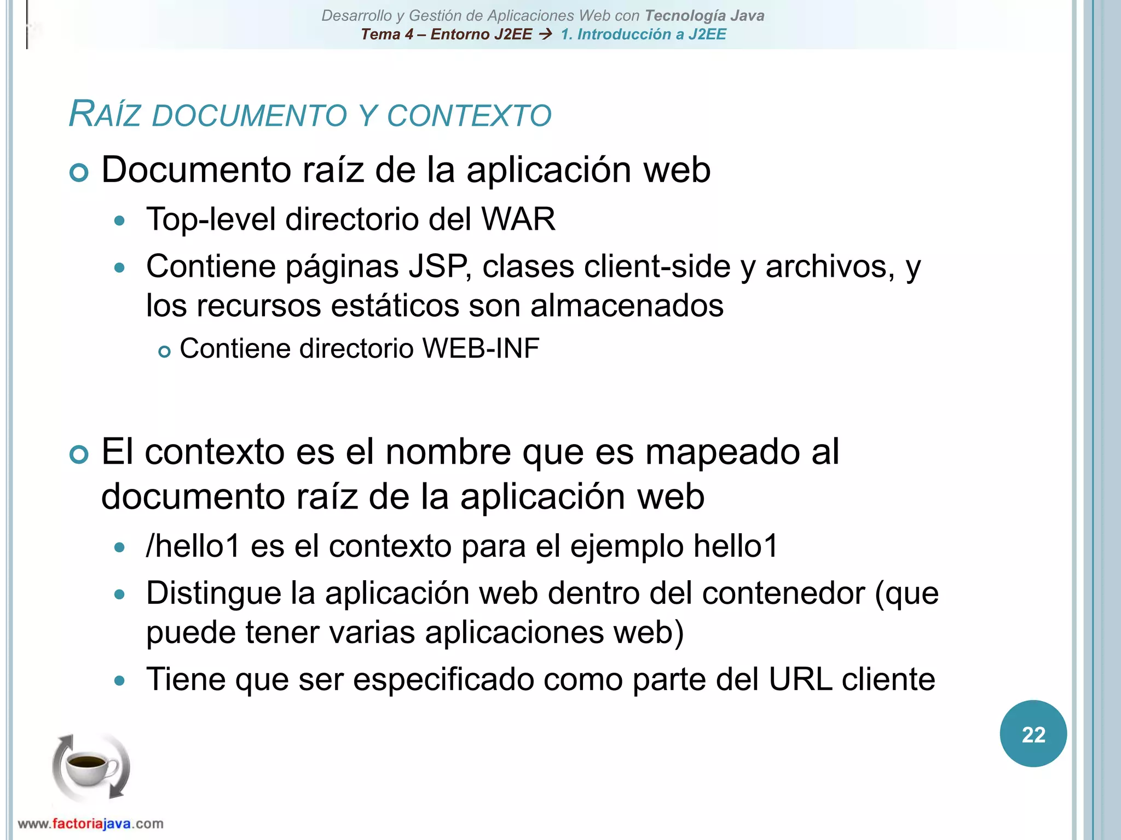
Task: Click 'los recursos estáticos son almacenados' line
Action: point(435,305)
